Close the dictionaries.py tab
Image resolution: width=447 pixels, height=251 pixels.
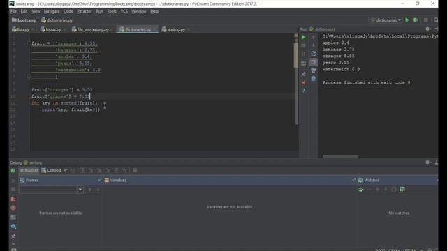[154, 29]
